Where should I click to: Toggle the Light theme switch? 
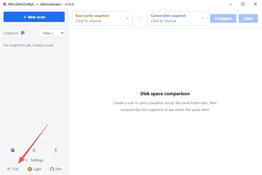click(x=35, y=169)
